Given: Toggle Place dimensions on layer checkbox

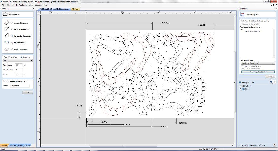Looking at the screenshot, I should 4,81.
